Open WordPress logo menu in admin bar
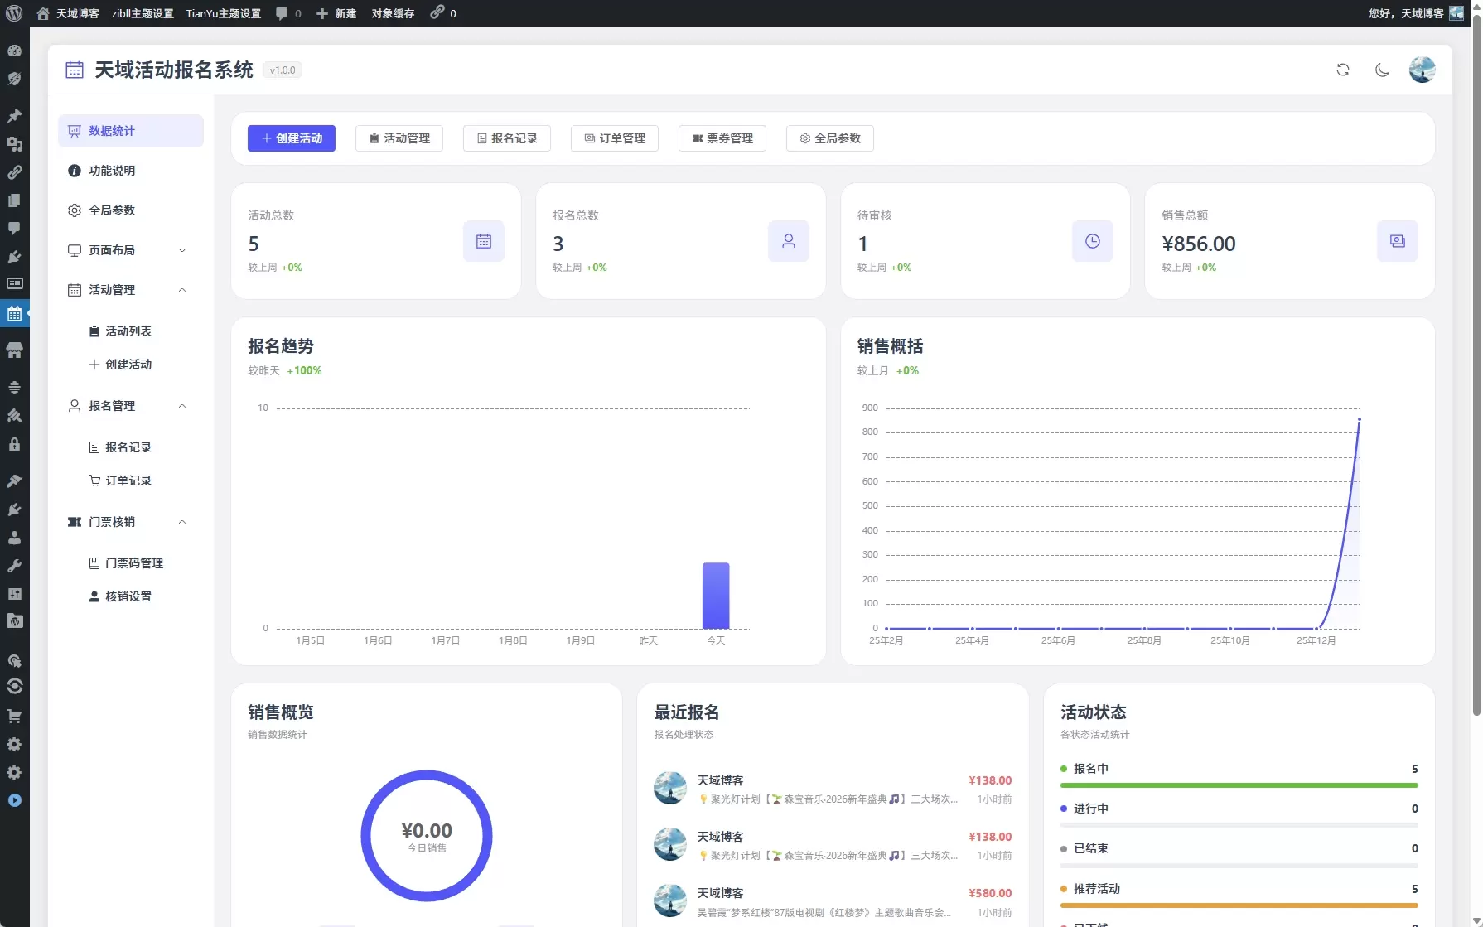This screenshot has height=927, width=1483. tap(14, 13)
